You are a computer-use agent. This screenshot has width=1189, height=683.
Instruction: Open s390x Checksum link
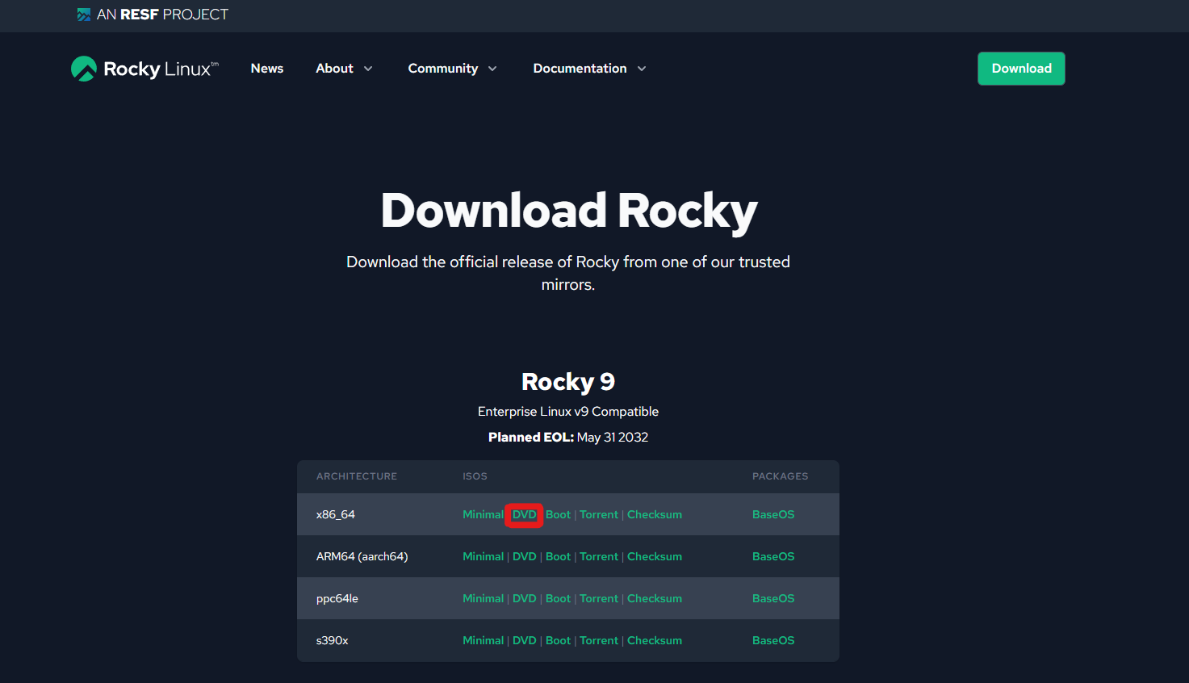655,640
